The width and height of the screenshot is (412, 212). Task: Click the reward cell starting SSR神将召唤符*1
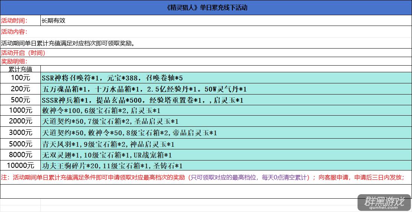click(226, 78)
